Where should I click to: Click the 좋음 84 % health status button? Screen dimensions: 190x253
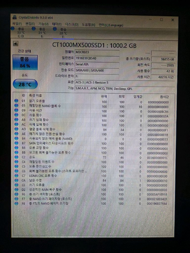click(x=25, y=62)
